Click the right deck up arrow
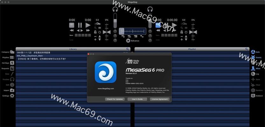 pos(186,36)
